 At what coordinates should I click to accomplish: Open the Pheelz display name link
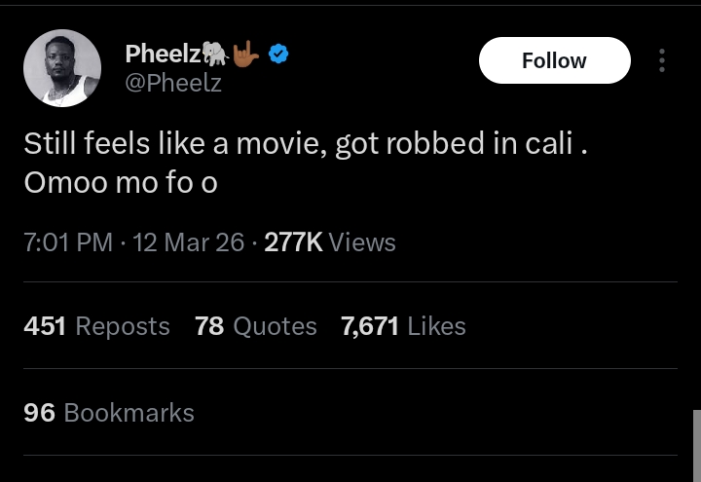[x=165, y=56]
